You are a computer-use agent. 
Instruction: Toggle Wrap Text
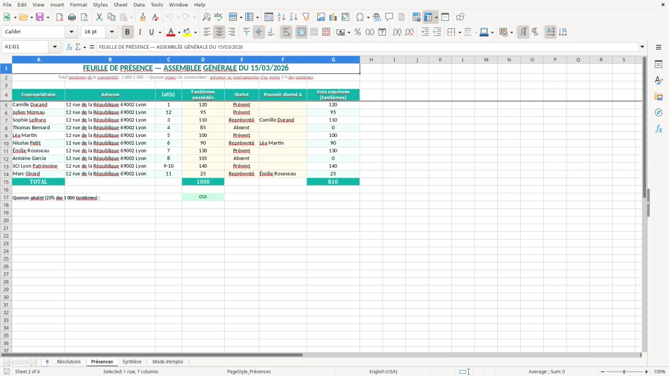click(286, 32)
